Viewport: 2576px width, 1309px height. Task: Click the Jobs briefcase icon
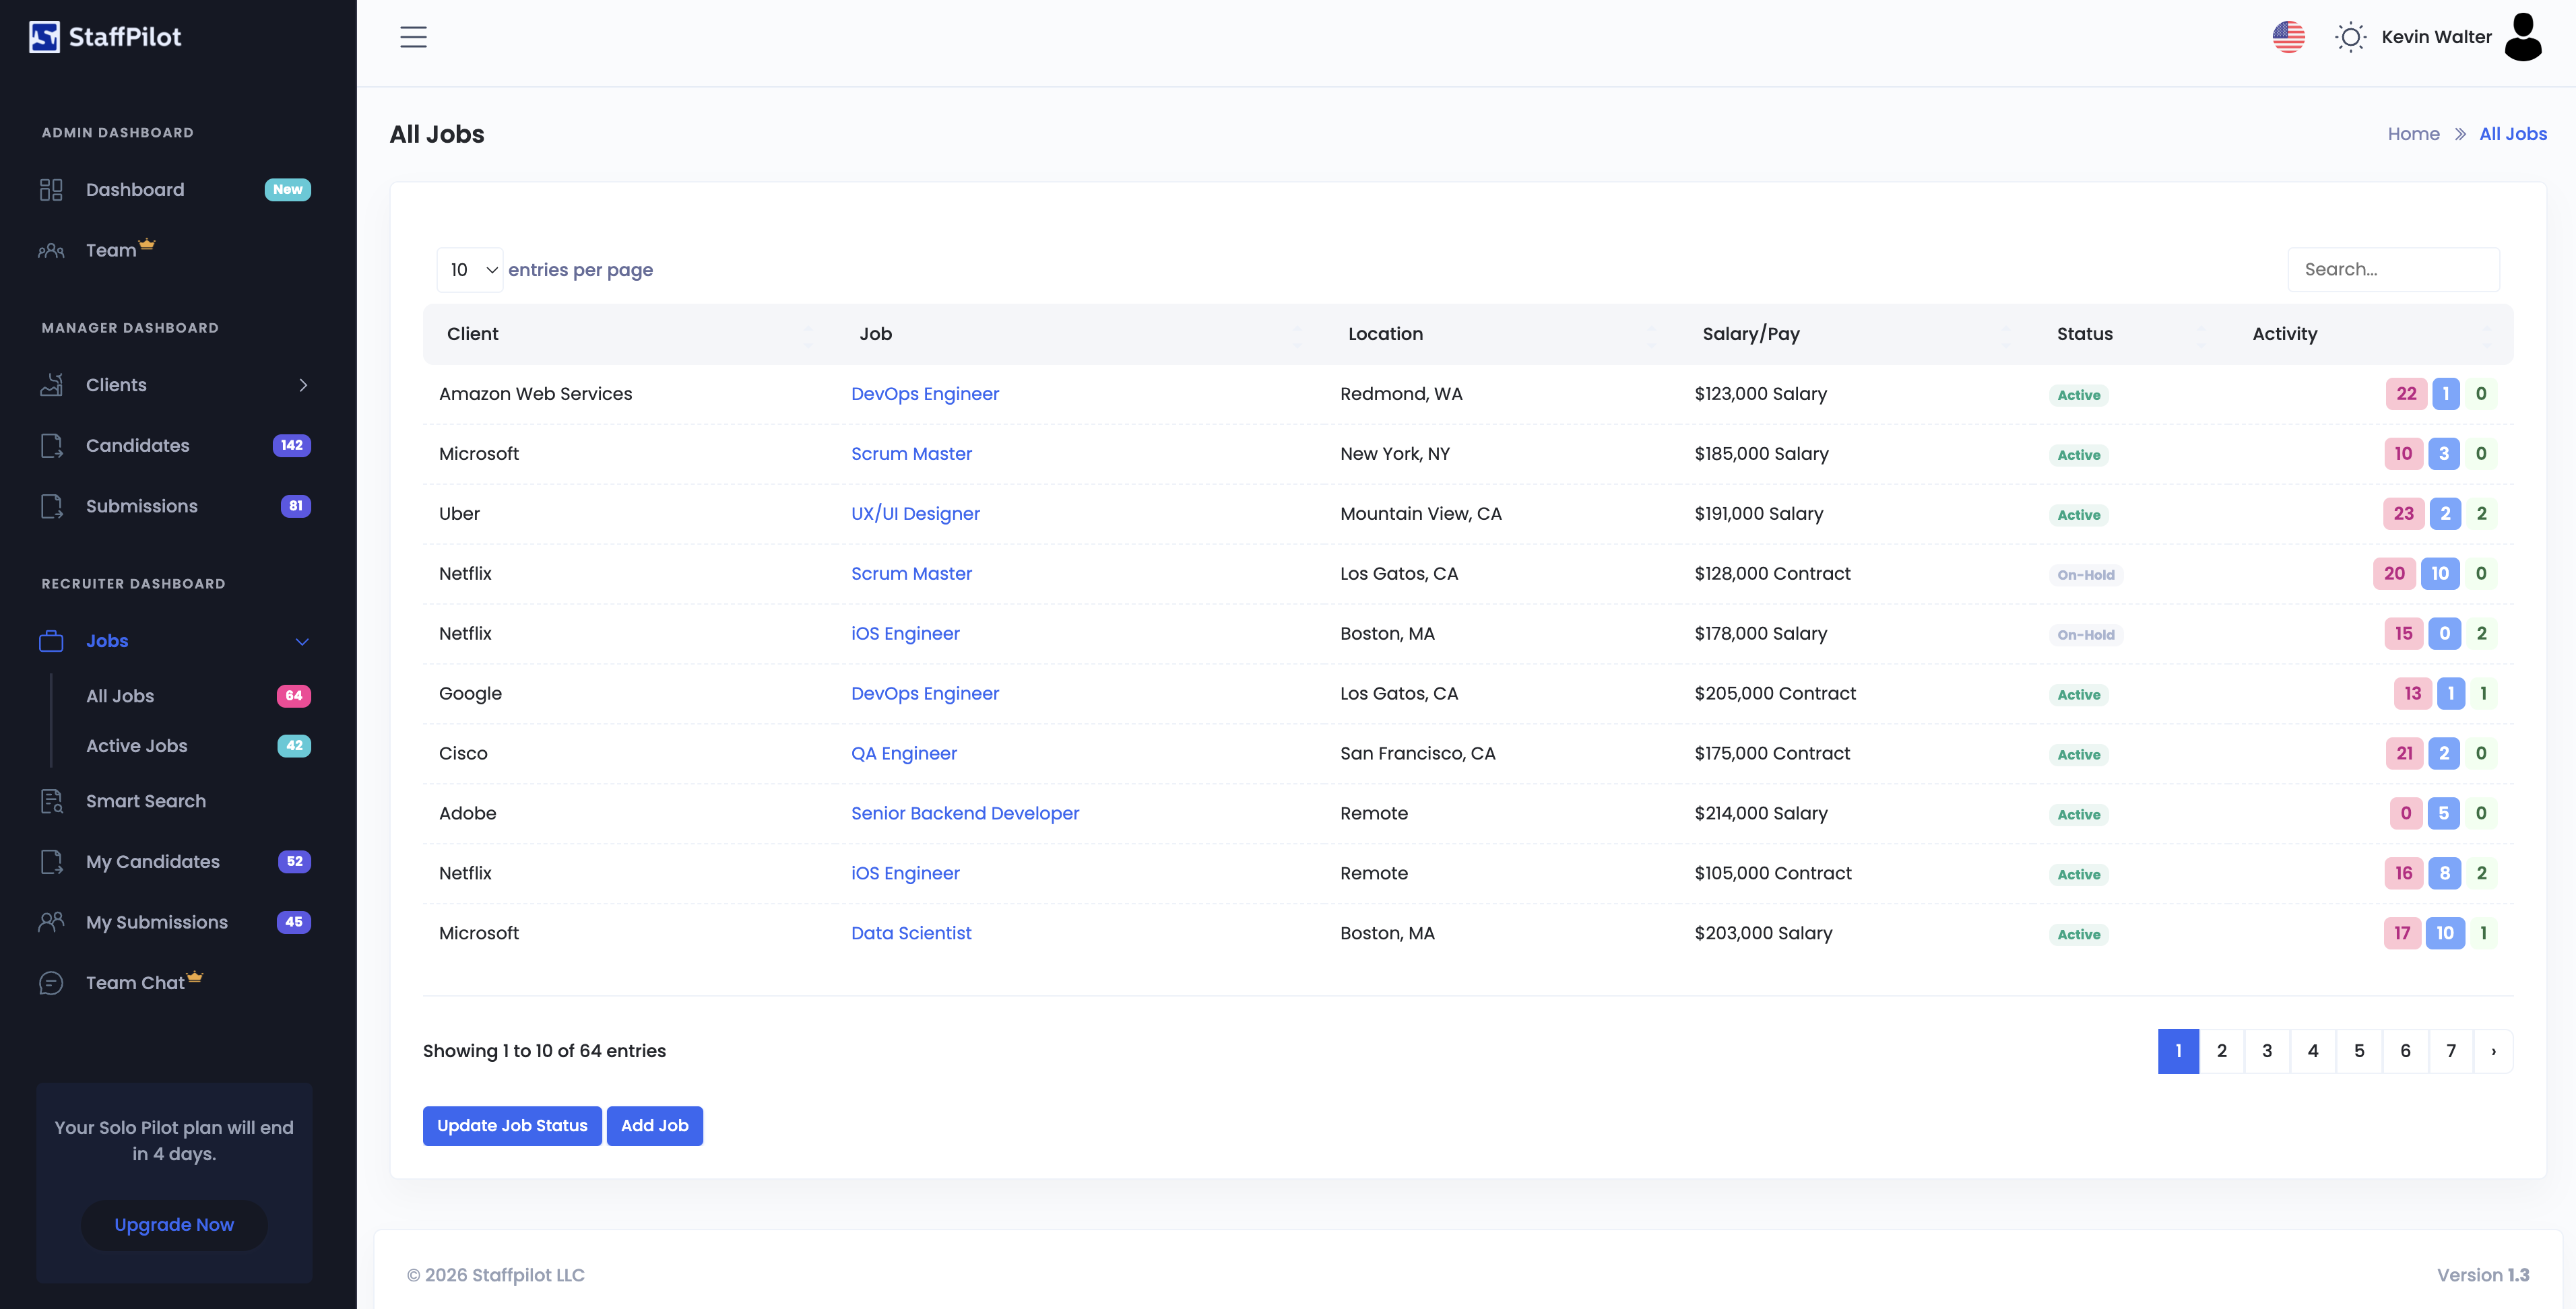click(51, 642)
